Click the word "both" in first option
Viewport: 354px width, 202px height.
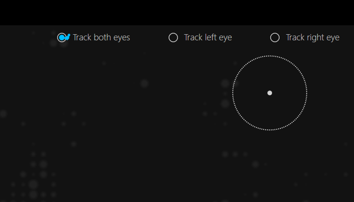102,37
